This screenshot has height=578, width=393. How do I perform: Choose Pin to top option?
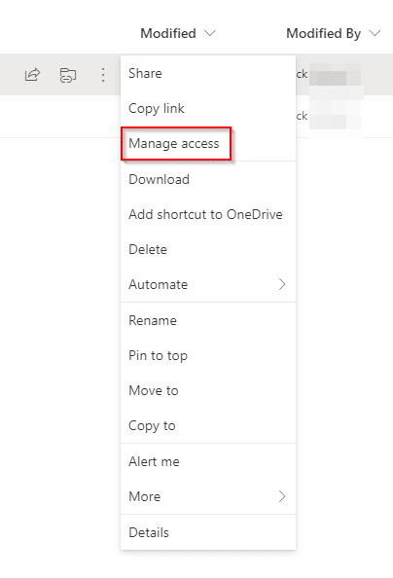[208, 356]
